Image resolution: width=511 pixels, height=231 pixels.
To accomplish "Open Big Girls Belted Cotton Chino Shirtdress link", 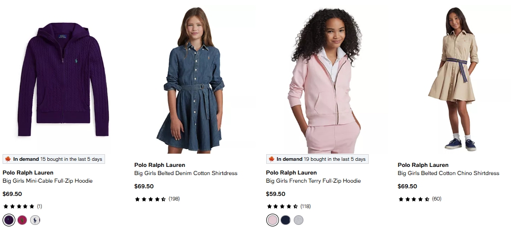I will tap(448, 173).
